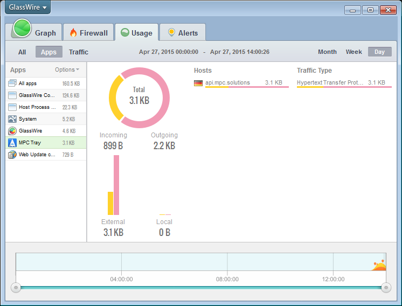Click the orange traffic spike in timeline
Viewport: 402px width, 306px height.
[x=379, y=266]
